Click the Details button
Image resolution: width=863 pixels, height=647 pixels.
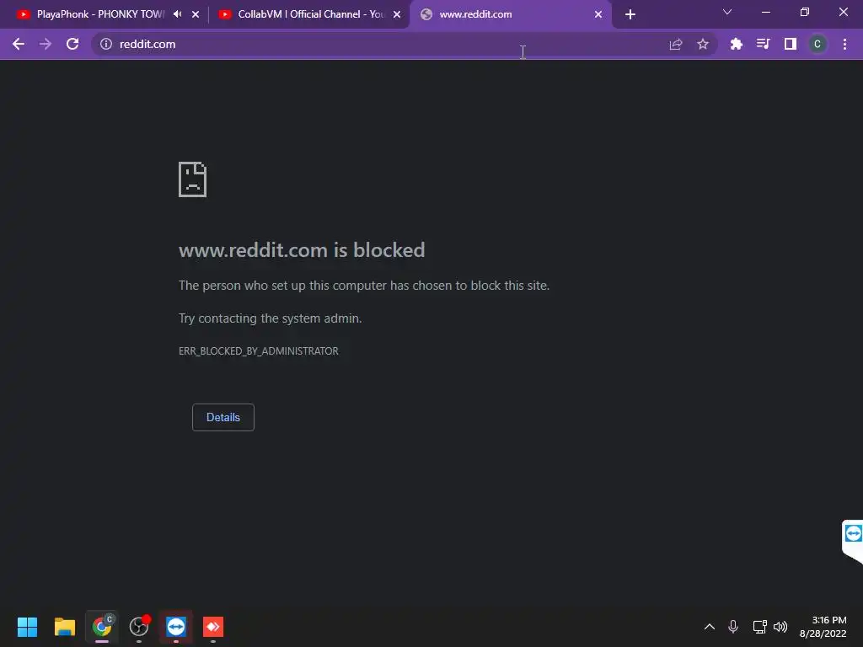coord(222,417)
